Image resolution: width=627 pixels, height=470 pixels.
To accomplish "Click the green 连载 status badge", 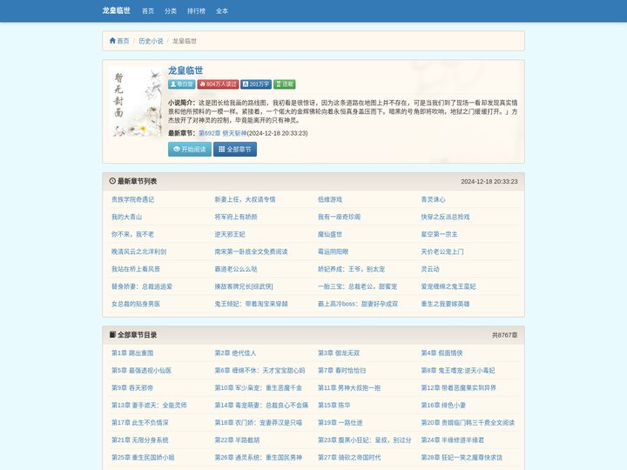I will tap(284, 84).
